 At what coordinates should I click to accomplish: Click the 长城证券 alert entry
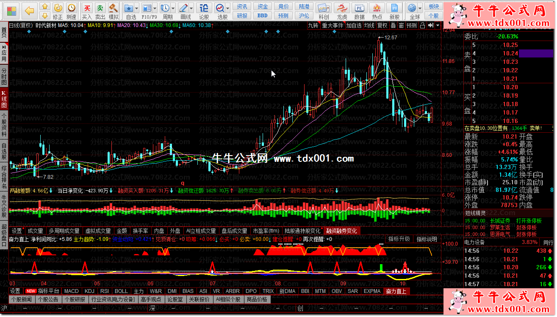coord(500,221)
